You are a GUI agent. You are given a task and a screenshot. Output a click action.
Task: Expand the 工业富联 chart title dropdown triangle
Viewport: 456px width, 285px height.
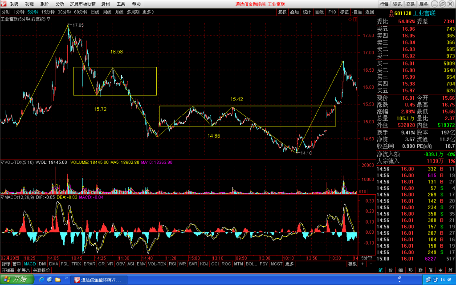(x=49, y=19)
